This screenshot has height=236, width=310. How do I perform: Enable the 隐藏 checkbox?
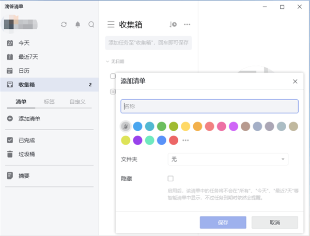171,179
